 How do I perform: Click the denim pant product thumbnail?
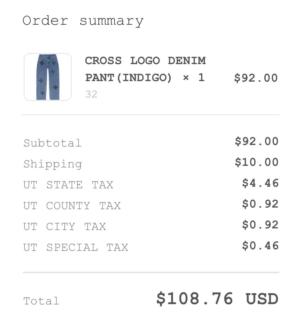pos(48,77)
